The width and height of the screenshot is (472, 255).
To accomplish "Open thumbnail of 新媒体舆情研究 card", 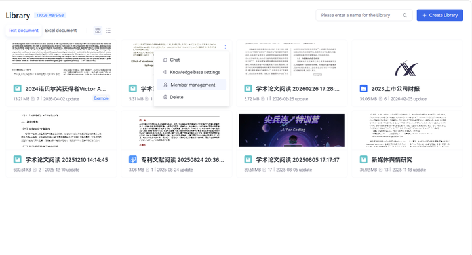I will tap(407, 130).
